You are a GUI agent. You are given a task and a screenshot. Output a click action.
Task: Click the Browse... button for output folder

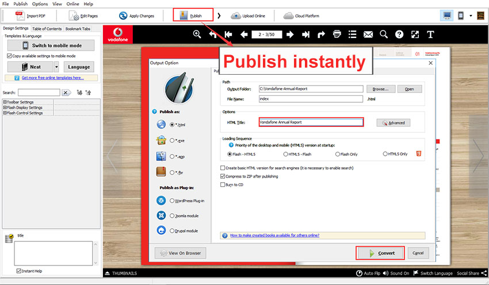pyautogui.click(x=381, y=88)
